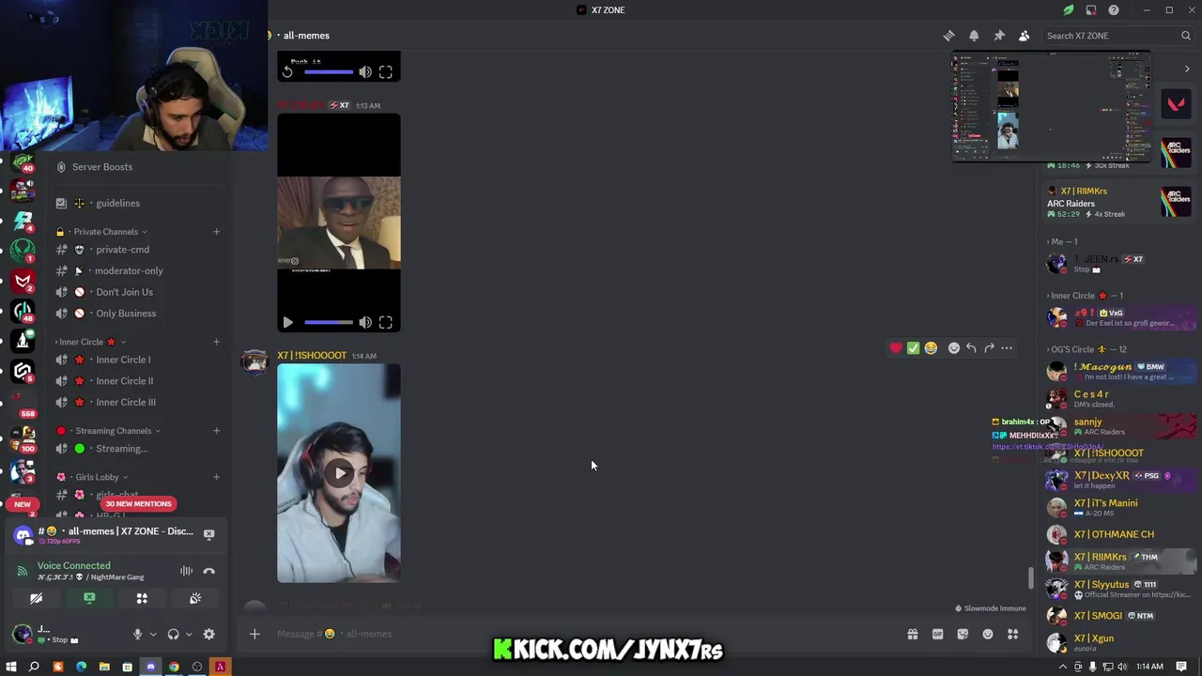Screen dimensions: 1202x676
Task: Open notification settings bell icon
Action: click(x=974, y=36)
